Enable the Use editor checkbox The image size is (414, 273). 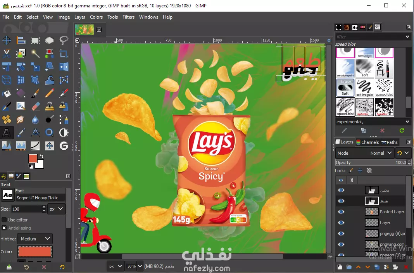(x=4, y=219)
